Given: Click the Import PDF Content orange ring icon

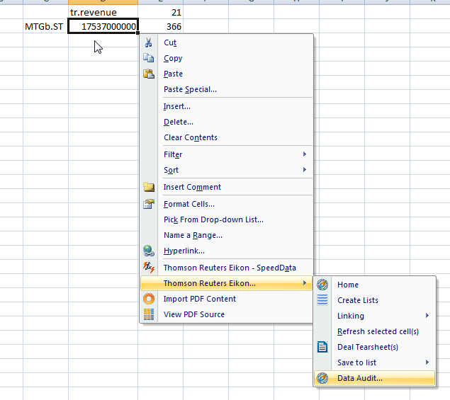Looking at the screenshot, I should (149, 299).
